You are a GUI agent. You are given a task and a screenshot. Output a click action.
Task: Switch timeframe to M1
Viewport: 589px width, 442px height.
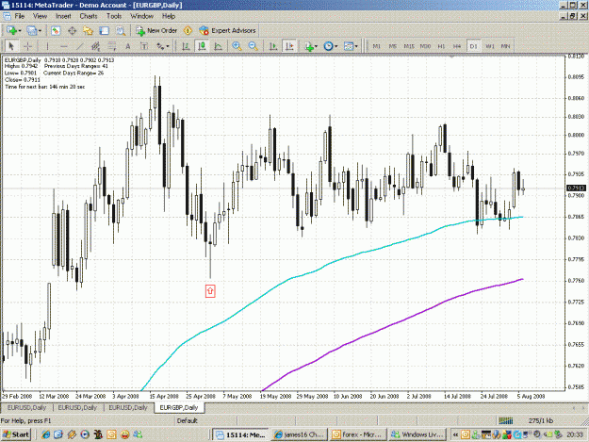click(x=376, y=46)
